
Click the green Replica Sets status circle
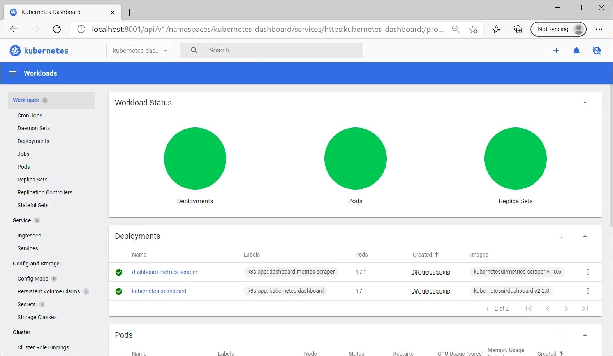pos(515,159)
